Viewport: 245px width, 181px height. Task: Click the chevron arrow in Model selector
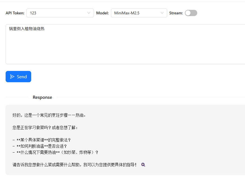tap(162, 13)
